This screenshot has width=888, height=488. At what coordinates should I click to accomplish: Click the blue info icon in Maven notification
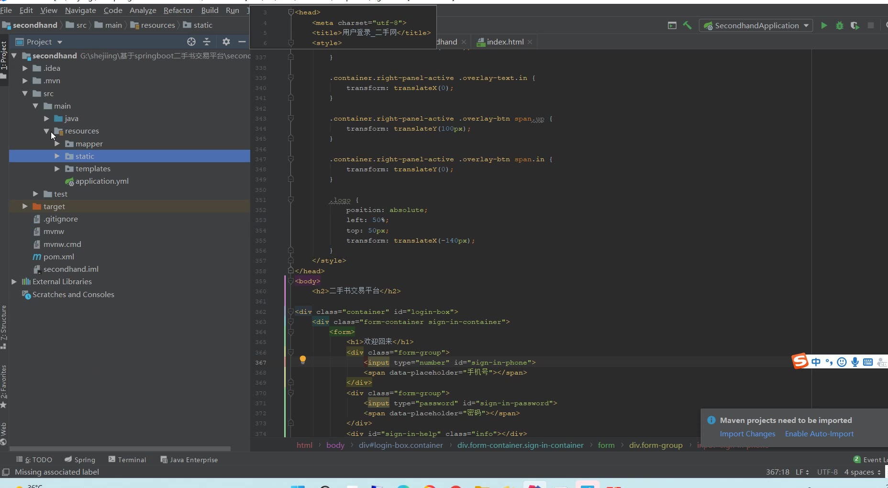(x=711, y=420)
